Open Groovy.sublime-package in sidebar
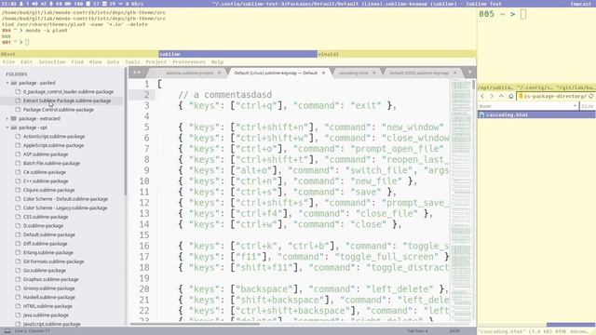The image size is (596, 335). [48, 288]
